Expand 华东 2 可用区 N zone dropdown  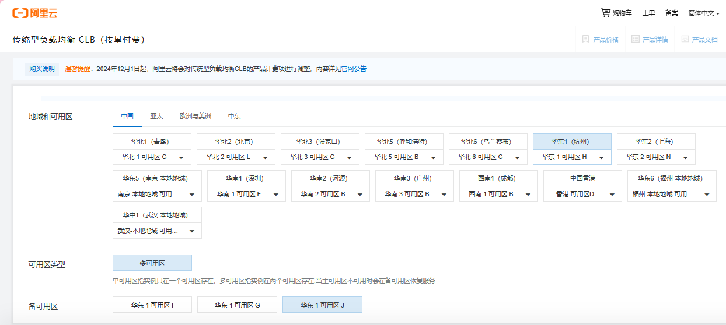point(657,157)
